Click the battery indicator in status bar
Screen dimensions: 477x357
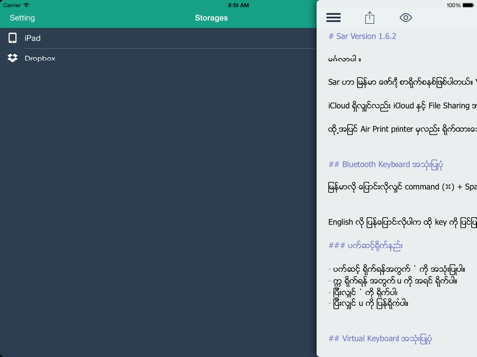pyautogui.click(x=468, y=5)
